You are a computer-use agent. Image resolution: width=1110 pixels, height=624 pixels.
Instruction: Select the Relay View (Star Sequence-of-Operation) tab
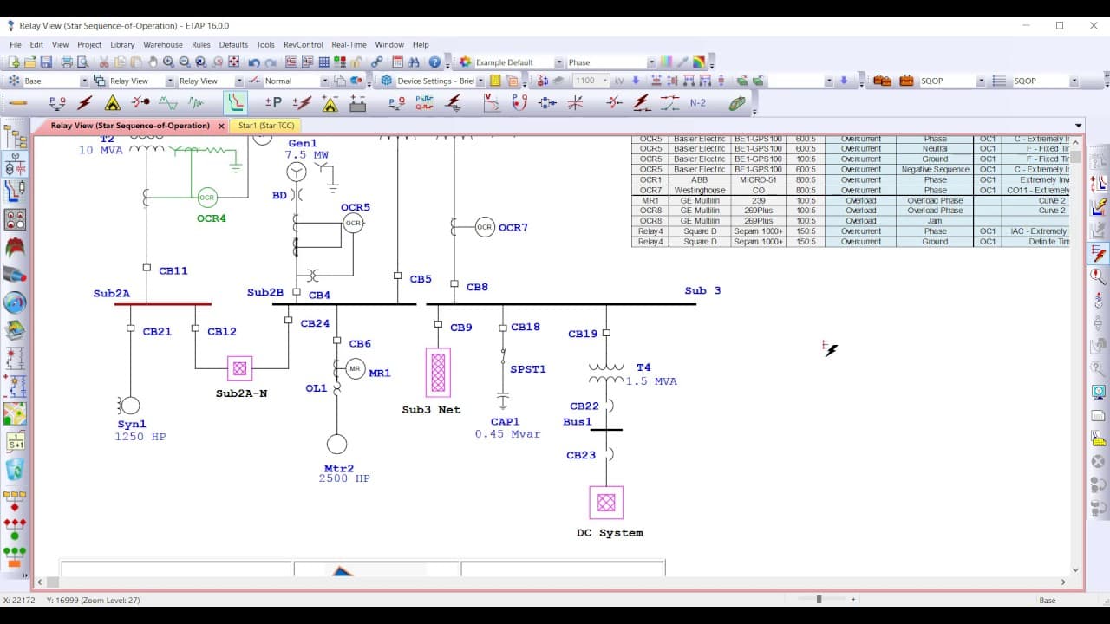pos(130,126)
